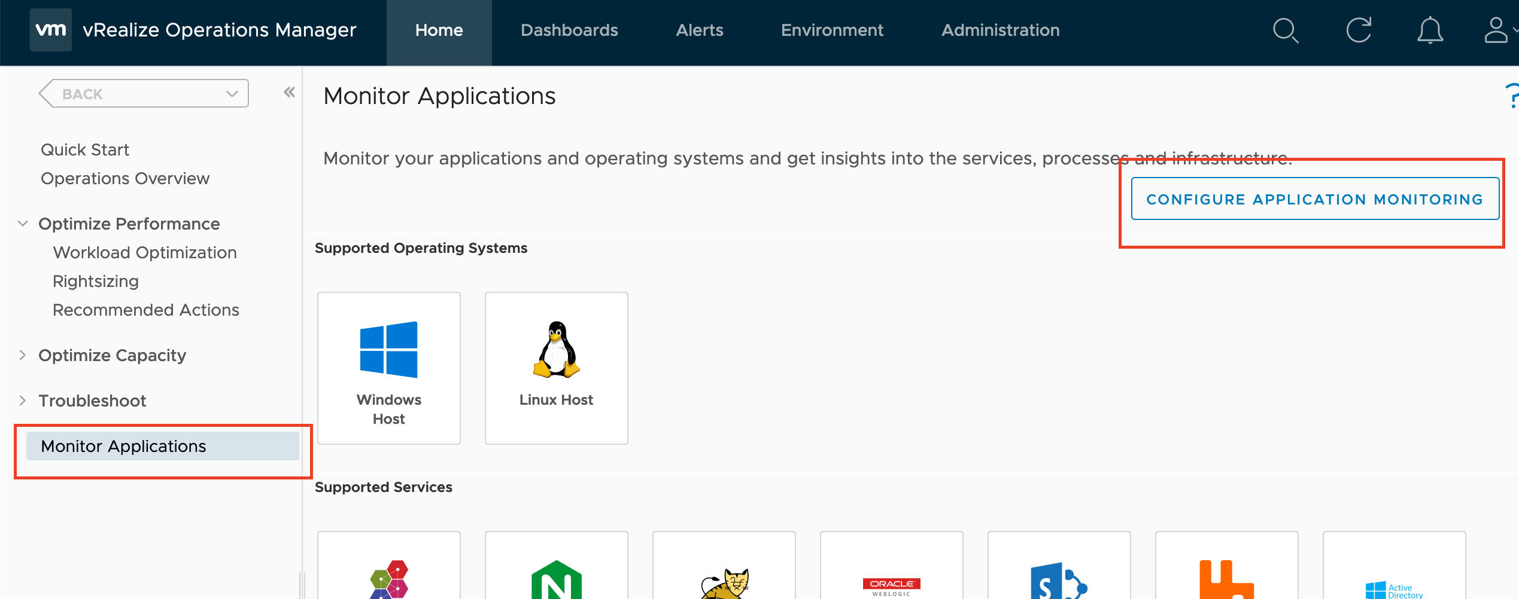Image resolution: width=1519 pixels, height=599 pixels.
Task: Click Optimize Capacity label
Action: click(113, 355)
